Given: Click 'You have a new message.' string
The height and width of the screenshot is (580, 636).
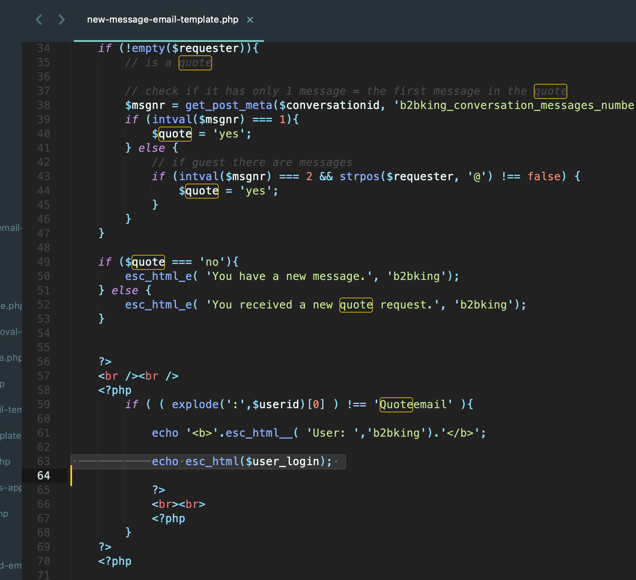Looking at the screenshot, I should click(289, 276).
